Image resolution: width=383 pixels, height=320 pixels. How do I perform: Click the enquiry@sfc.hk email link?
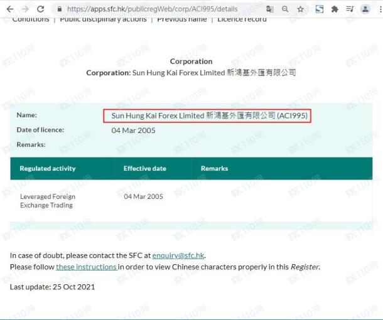(x=178, y=255)
